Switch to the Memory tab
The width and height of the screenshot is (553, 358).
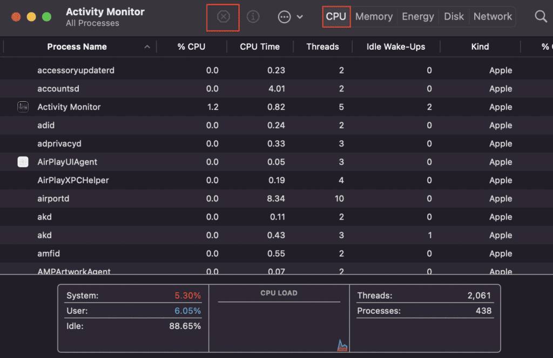pyautogui.click(x=374, y=16)
